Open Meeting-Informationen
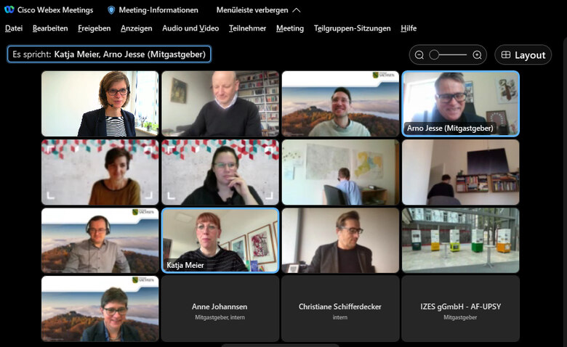Image resolution: width=567 pixels, height=347 pixels. [158, 10]
